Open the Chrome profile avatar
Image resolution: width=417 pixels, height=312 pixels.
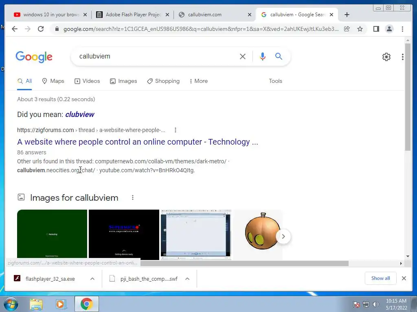point(389,29)
